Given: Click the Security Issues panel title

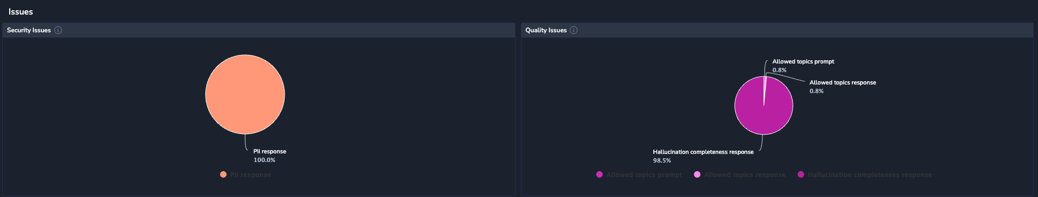Looking at the screenshot, I should click(x=29, y=30).
